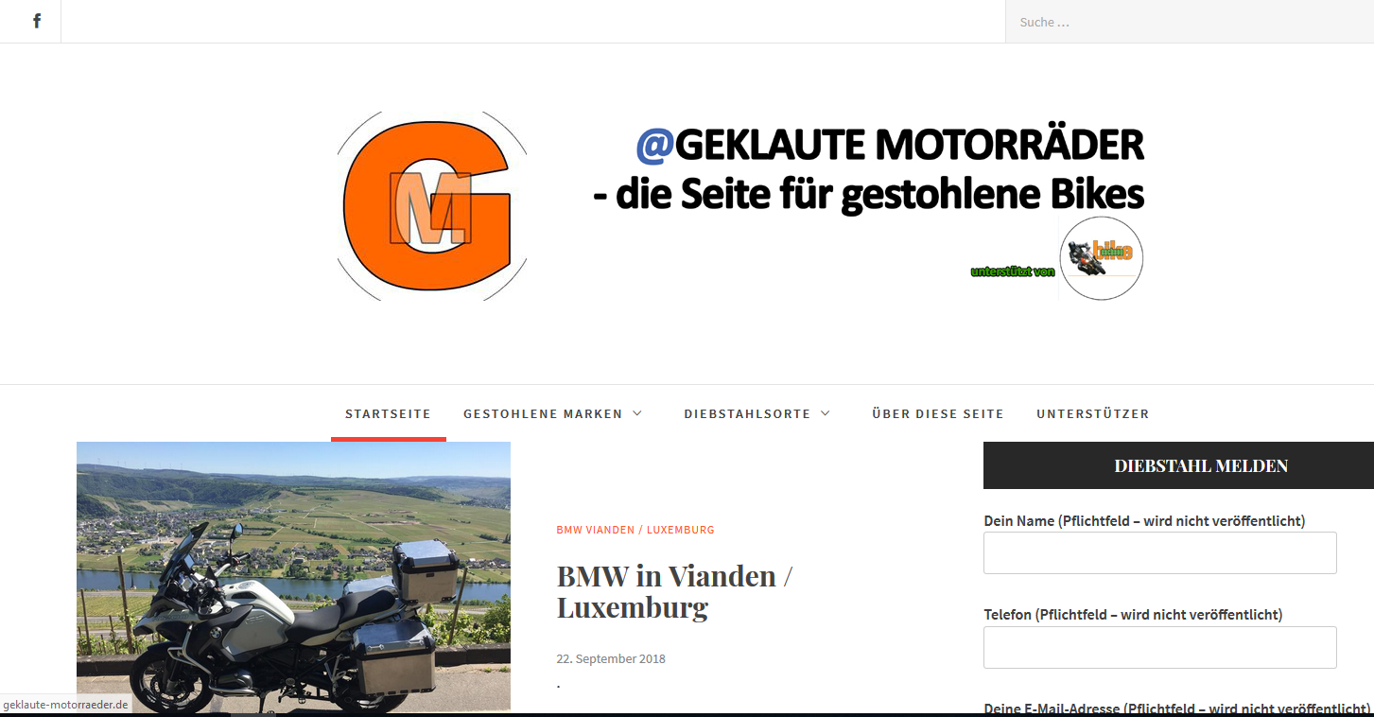Click the 22. September 2018 date
The image size is (1374, 717).
pyautogui.click(x=611, y=658)
